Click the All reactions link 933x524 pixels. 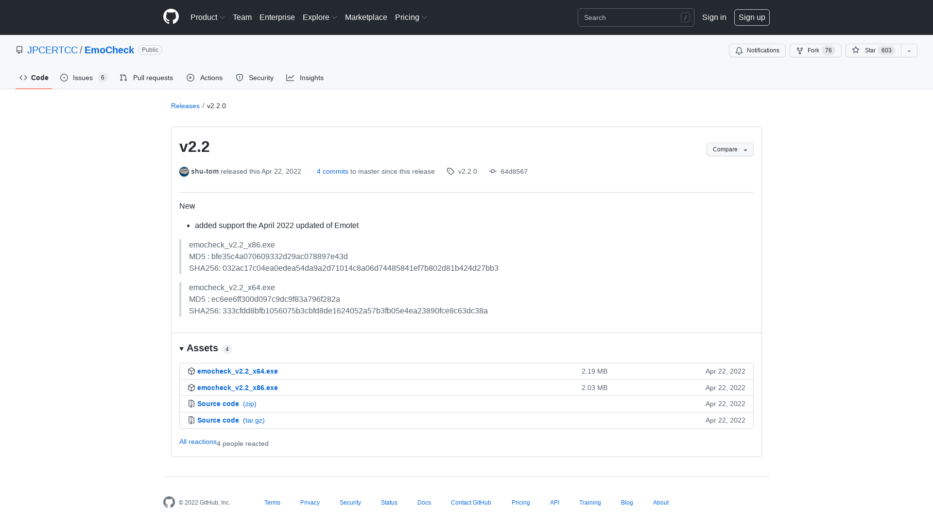click(198, 442)
